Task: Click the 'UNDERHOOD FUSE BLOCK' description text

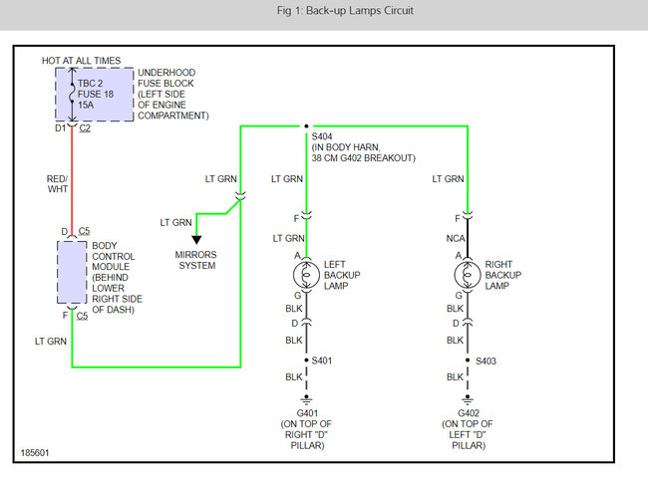Action: [x=173, y=95]
